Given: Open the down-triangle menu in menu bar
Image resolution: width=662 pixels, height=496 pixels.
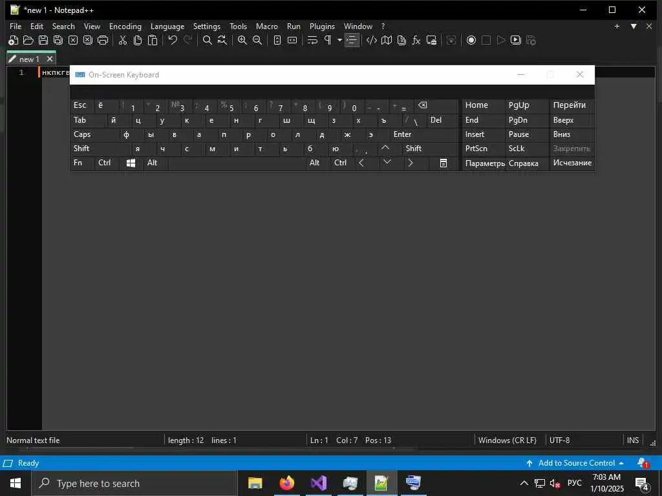Looking at the screenshot, I should pos(634,26).
